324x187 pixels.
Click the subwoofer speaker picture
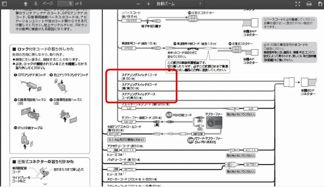(x=214, y=123)
